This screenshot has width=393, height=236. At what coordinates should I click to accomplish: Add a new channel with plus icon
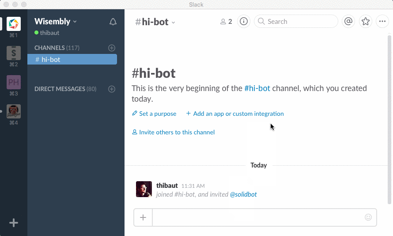[x=112, y=48]
